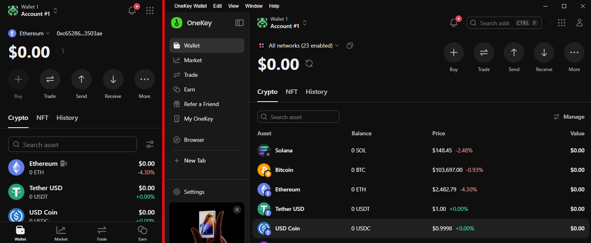Click Bitcoin token icon in asset table
Viewport: 591px width, 243px height.
[x=264, y=170]
